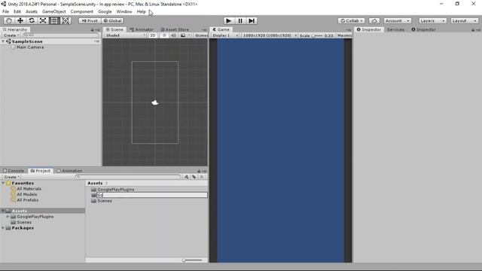This screenshot has height=271, width=482.
Task: Open the Layout dropdown
Action: point(465,20)
